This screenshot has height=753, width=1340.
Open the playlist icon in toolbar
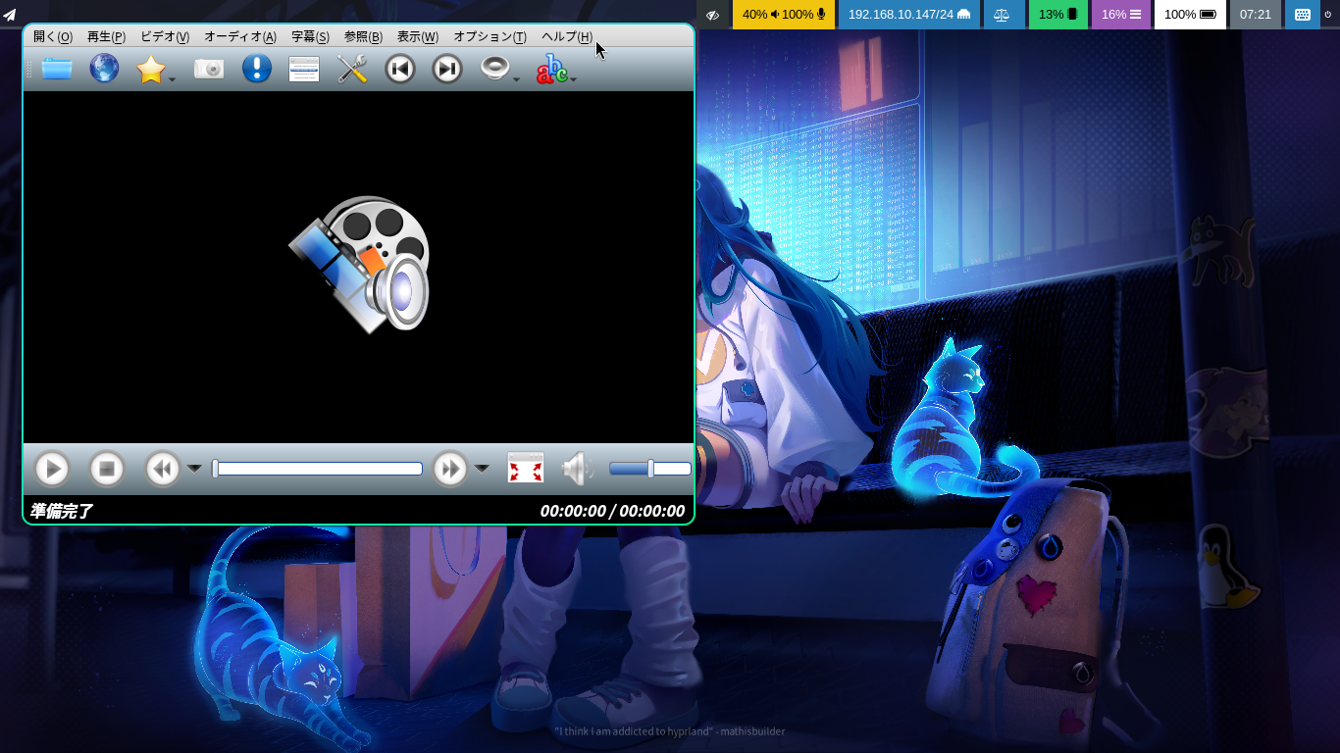click(304, 69)
